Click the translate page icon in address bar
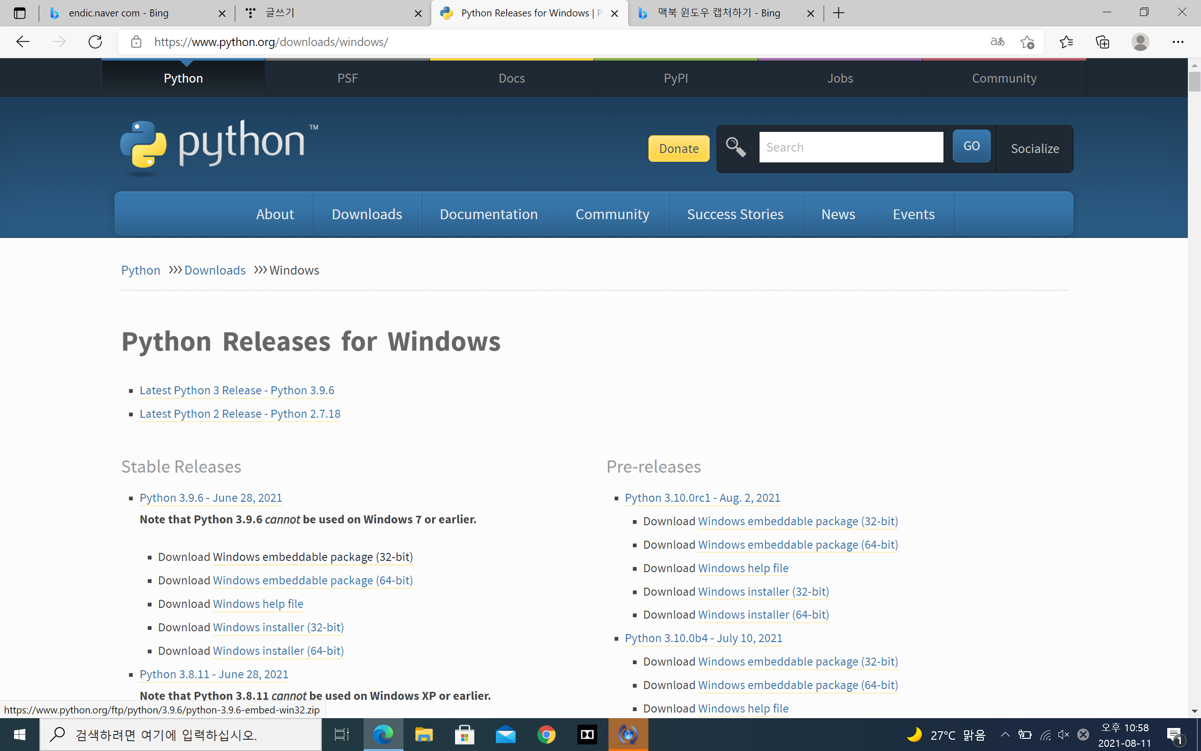This screenshot has height=751, width=1201. coord(997,42)
